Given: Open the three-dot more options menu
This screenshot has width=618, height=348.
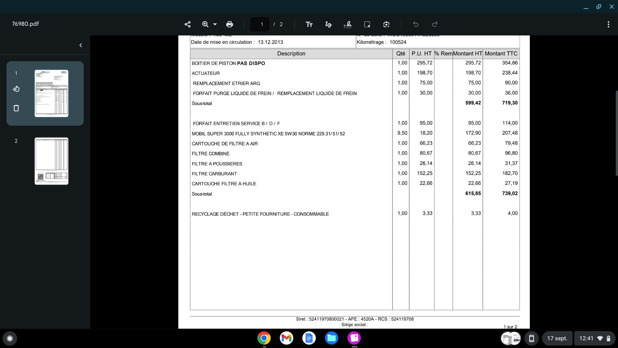Looking at the screenshot, I should point(608,24).
